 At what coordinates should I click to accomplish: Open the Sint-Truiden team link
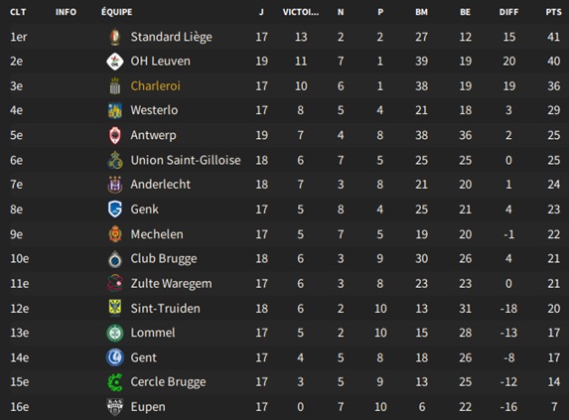click(165, 308)
